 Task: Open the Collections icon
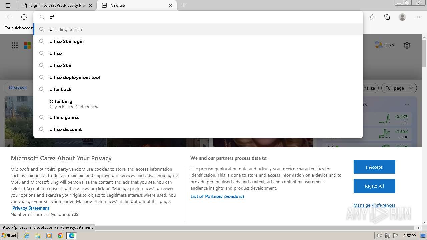pos(387,17)
